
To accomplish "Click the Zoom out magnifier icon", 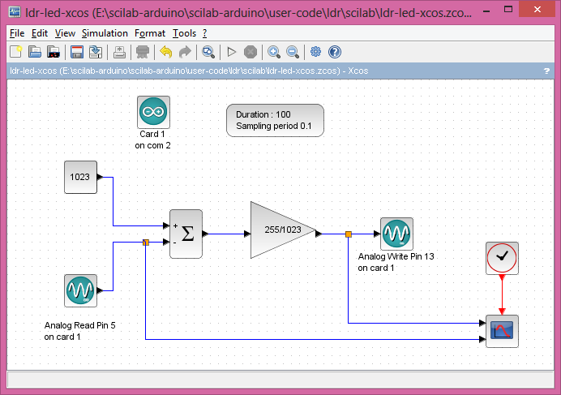I will click(293, 52).
